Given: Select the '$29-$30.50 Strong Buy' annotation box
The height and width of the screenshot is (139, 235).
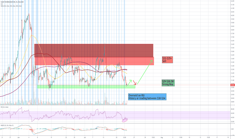Looking at the screenshot, I should (168, 83).
